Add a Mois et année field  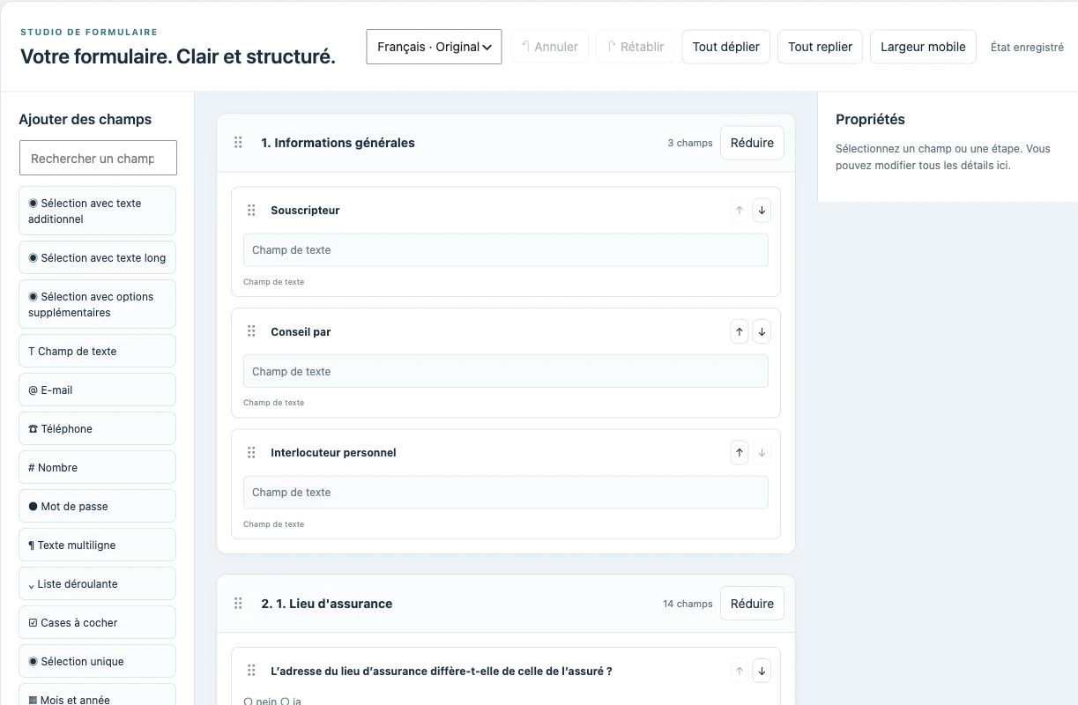coord(97,694)
